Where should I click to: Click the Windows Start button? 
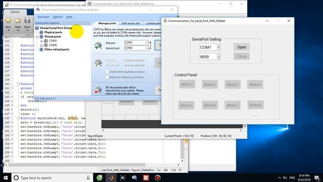(6, 177)
